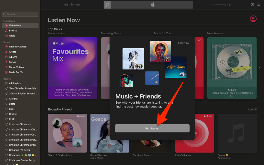Select the Christian Christmas playlist
Screen dimensions: 264x165
pyautogui.click(x=20, y=125)
